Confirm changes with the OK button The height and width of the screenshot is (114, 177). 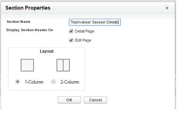69,100
